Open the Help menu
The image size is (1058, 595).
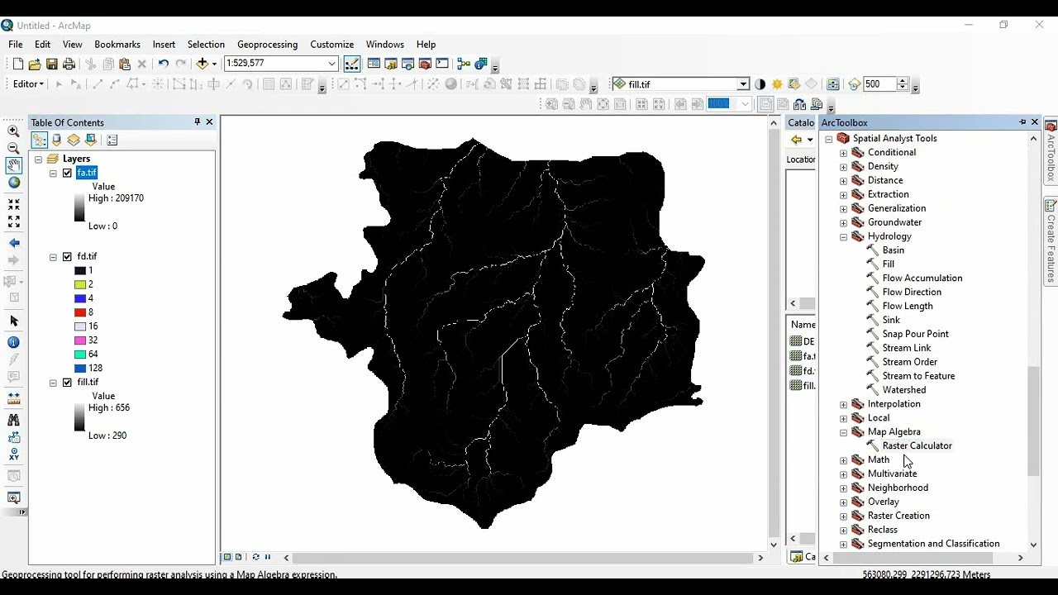(426, 45)
